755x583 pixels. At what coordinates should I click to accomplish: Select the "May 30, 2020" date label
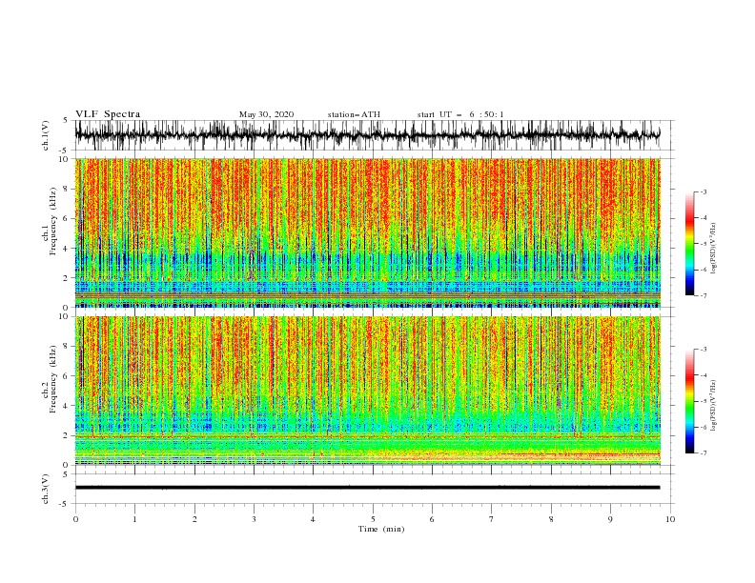[x=266, y=114]
